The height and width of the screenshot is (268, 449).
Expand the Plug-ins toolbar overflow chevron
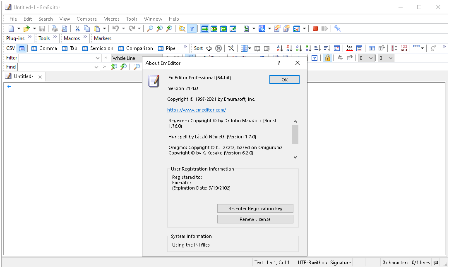[30, 38]
